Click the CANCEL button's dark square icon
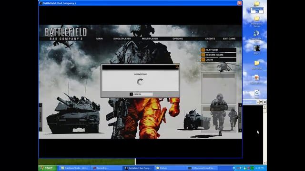Viewport: 305px width, 171px height. (131, 94)
